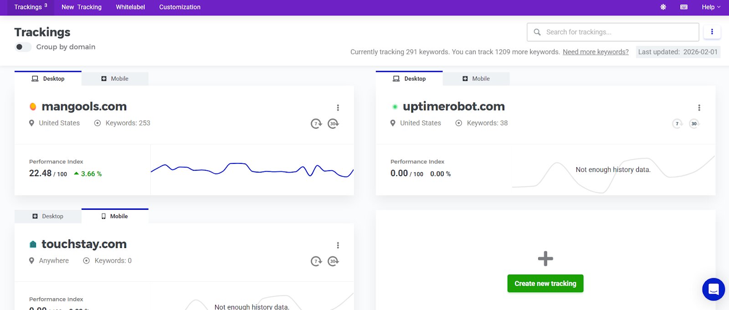Select Mobile tab for mangools.com
The width and height of the screenshot is (729, 310).
[115, 78]
